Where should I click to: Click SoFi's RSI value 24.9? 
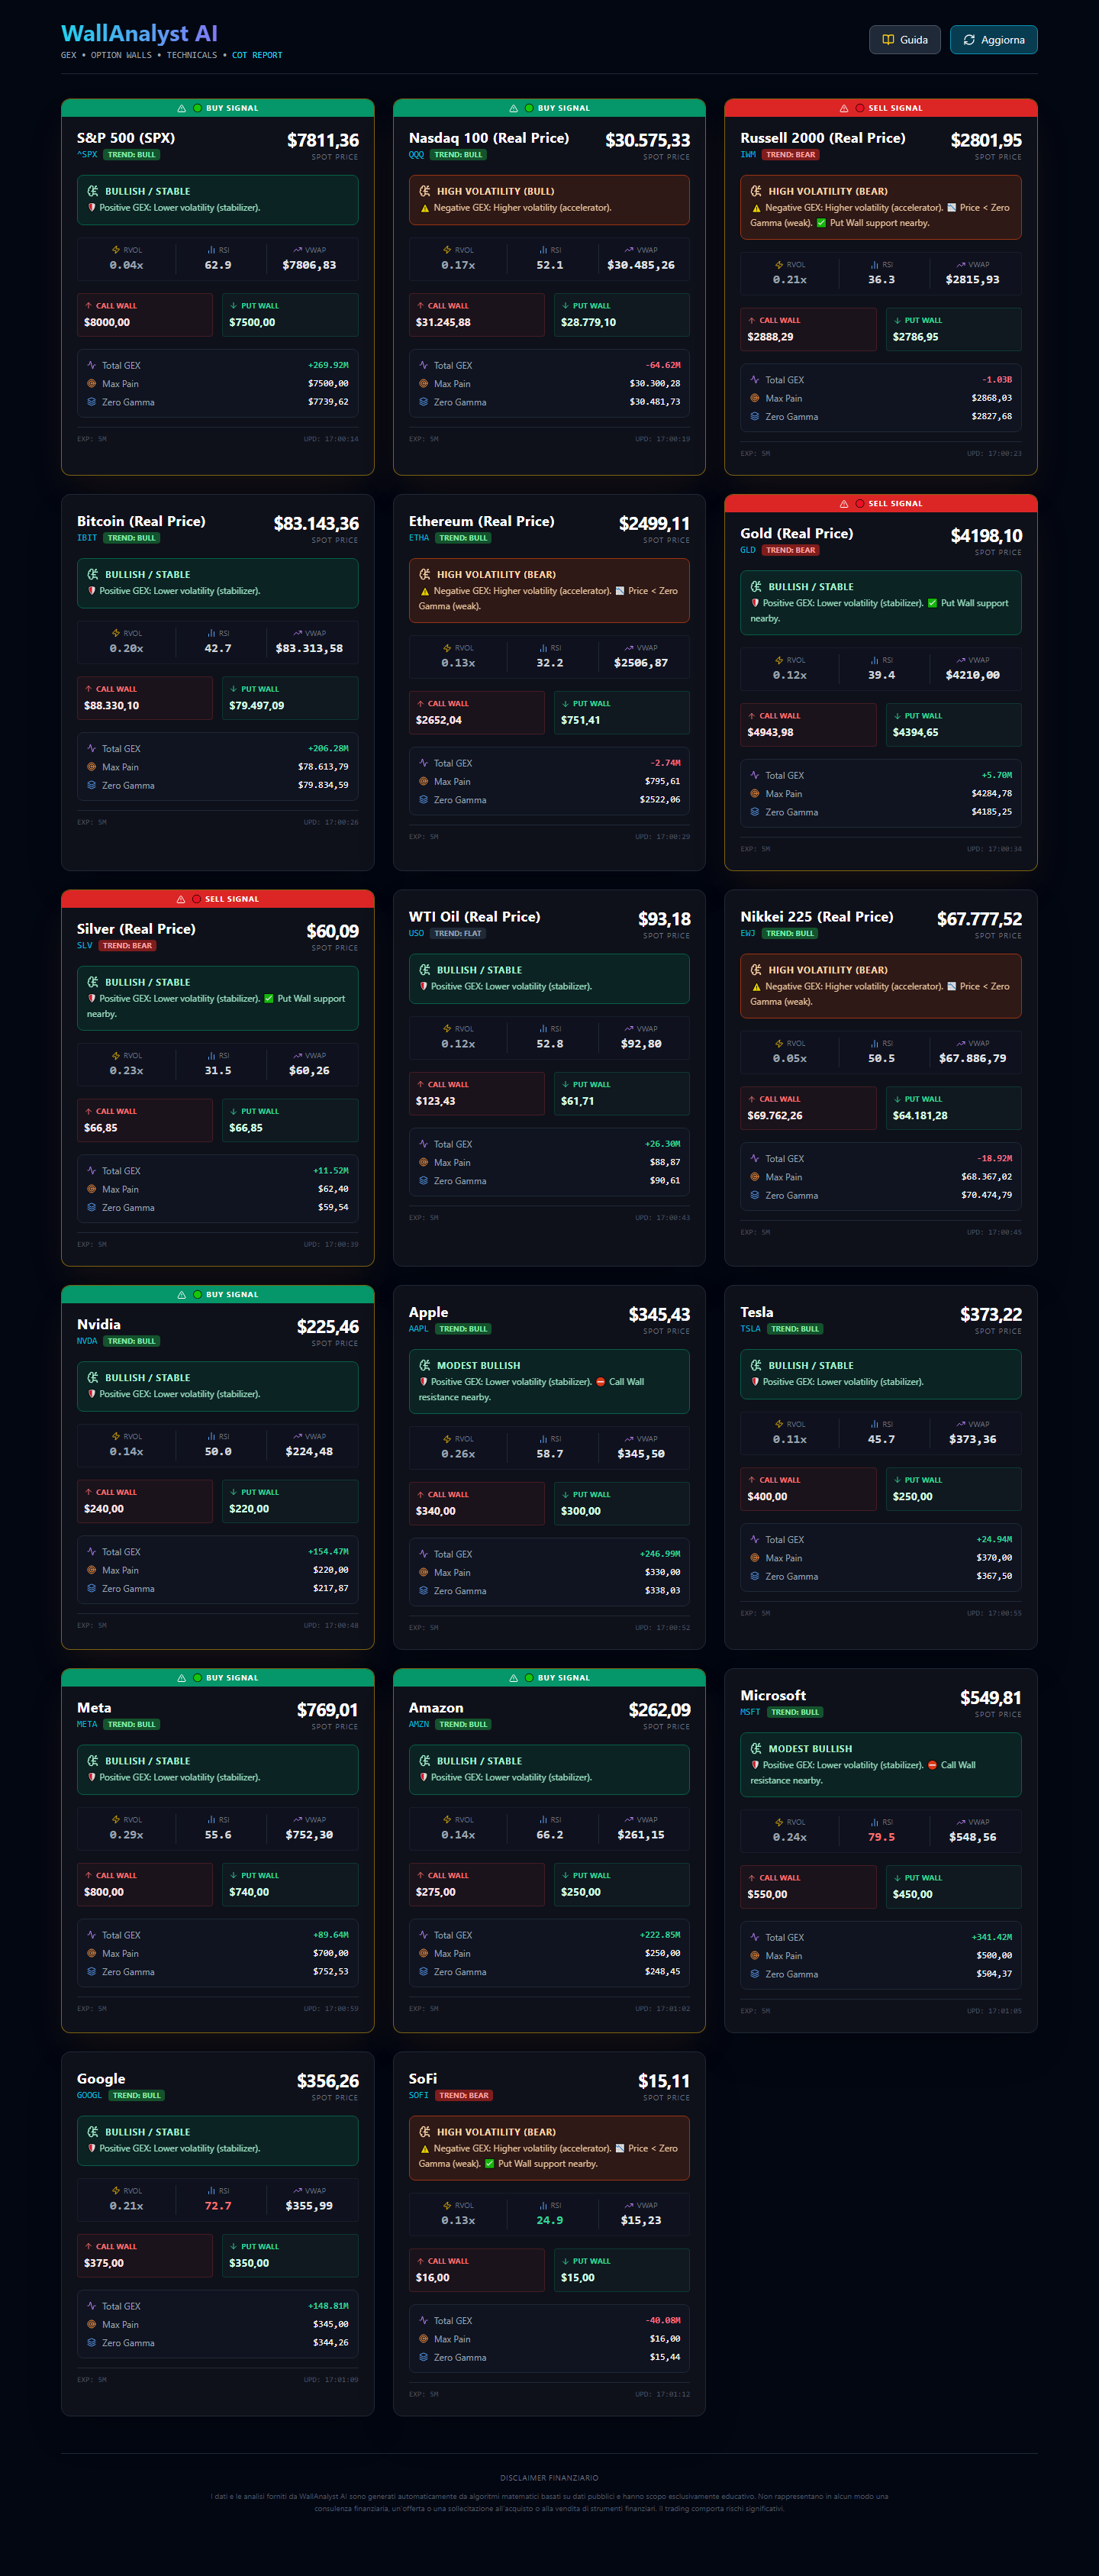[x=550, y=2220]
